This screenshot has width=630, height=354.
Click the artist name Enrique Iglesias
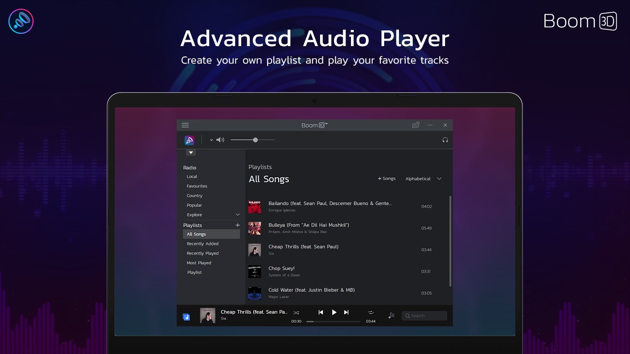[x=282, y=210]
